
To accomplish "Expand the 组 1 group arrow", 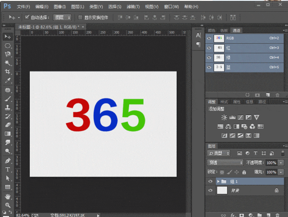I will [218, 181].
